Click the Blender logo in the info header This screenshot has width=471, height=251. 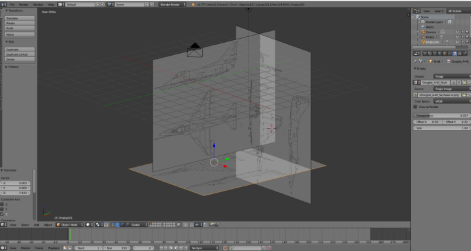pos(192,5)
